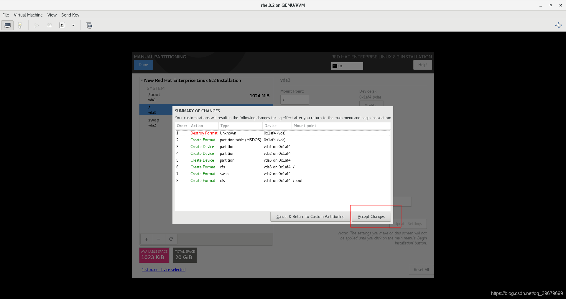Collapse New Red Hat Enterprise Linux 8.2 Installation
The height and width of the screenshot is (299, 566).
point(142,80)
